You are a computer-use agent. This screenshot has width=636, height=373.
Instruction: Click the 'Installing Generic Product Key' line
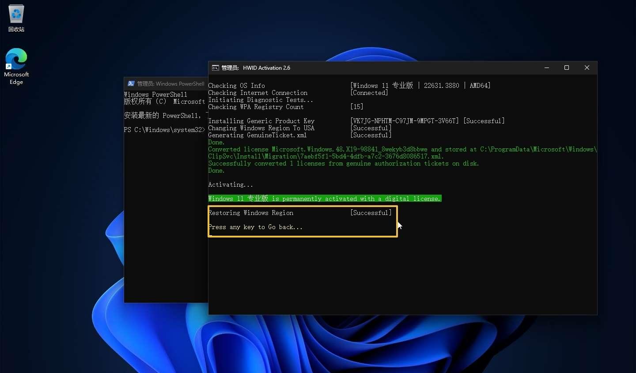point(261,121)
